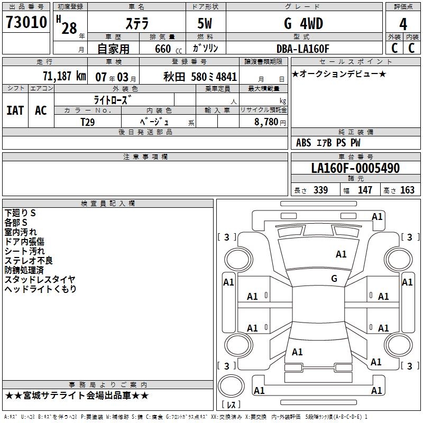Image resolution: width=423 pixels, height=423 pixels.
Task: Select the length value 339
Action: pyautogui.click(x=320, y=190)
